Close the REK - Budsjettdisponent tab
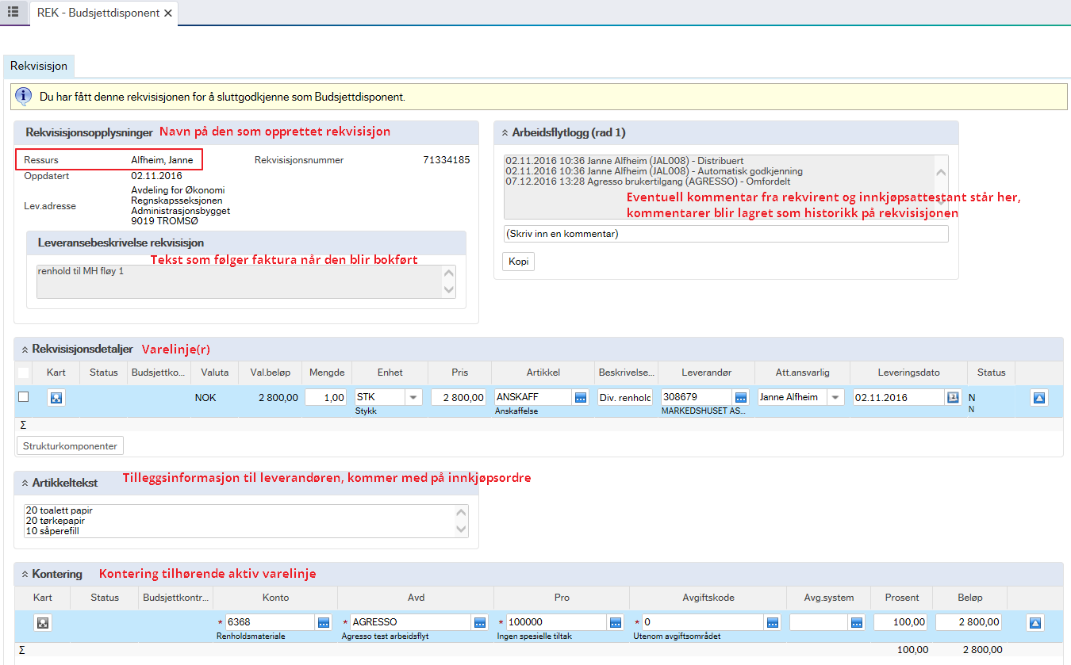 coord(168,13)
